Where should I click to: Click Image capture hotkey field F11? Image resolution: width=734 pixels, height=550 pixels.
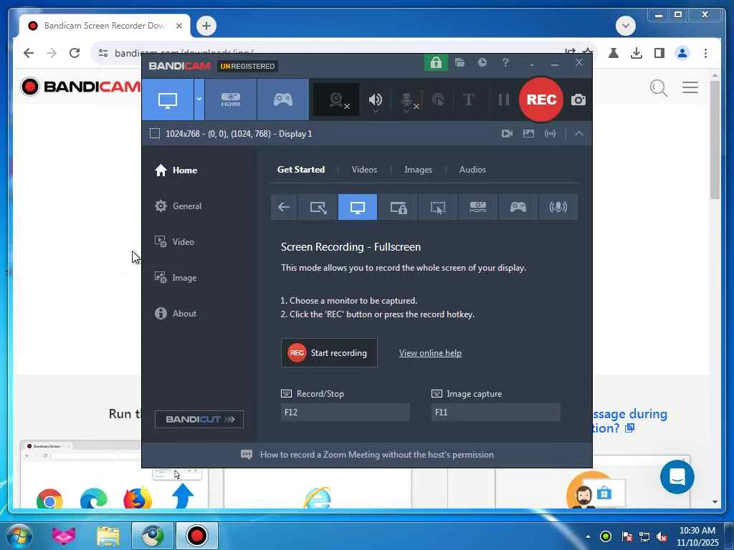496,412
